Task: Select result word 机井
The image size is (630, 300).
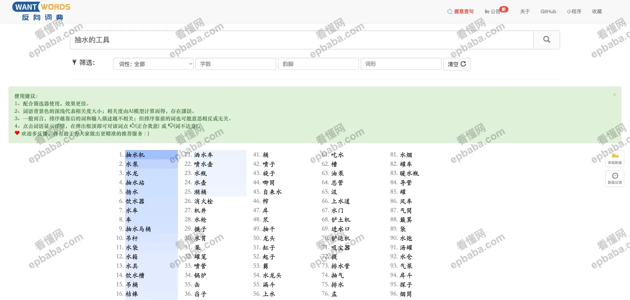Action: pos(201,211)
